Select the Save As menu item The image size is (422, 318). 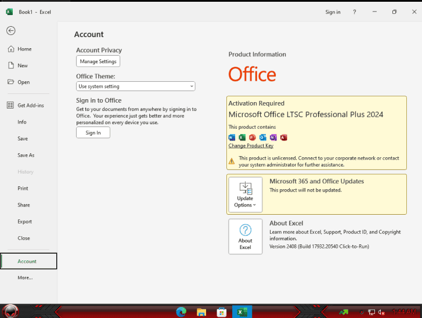click(26, 156)
